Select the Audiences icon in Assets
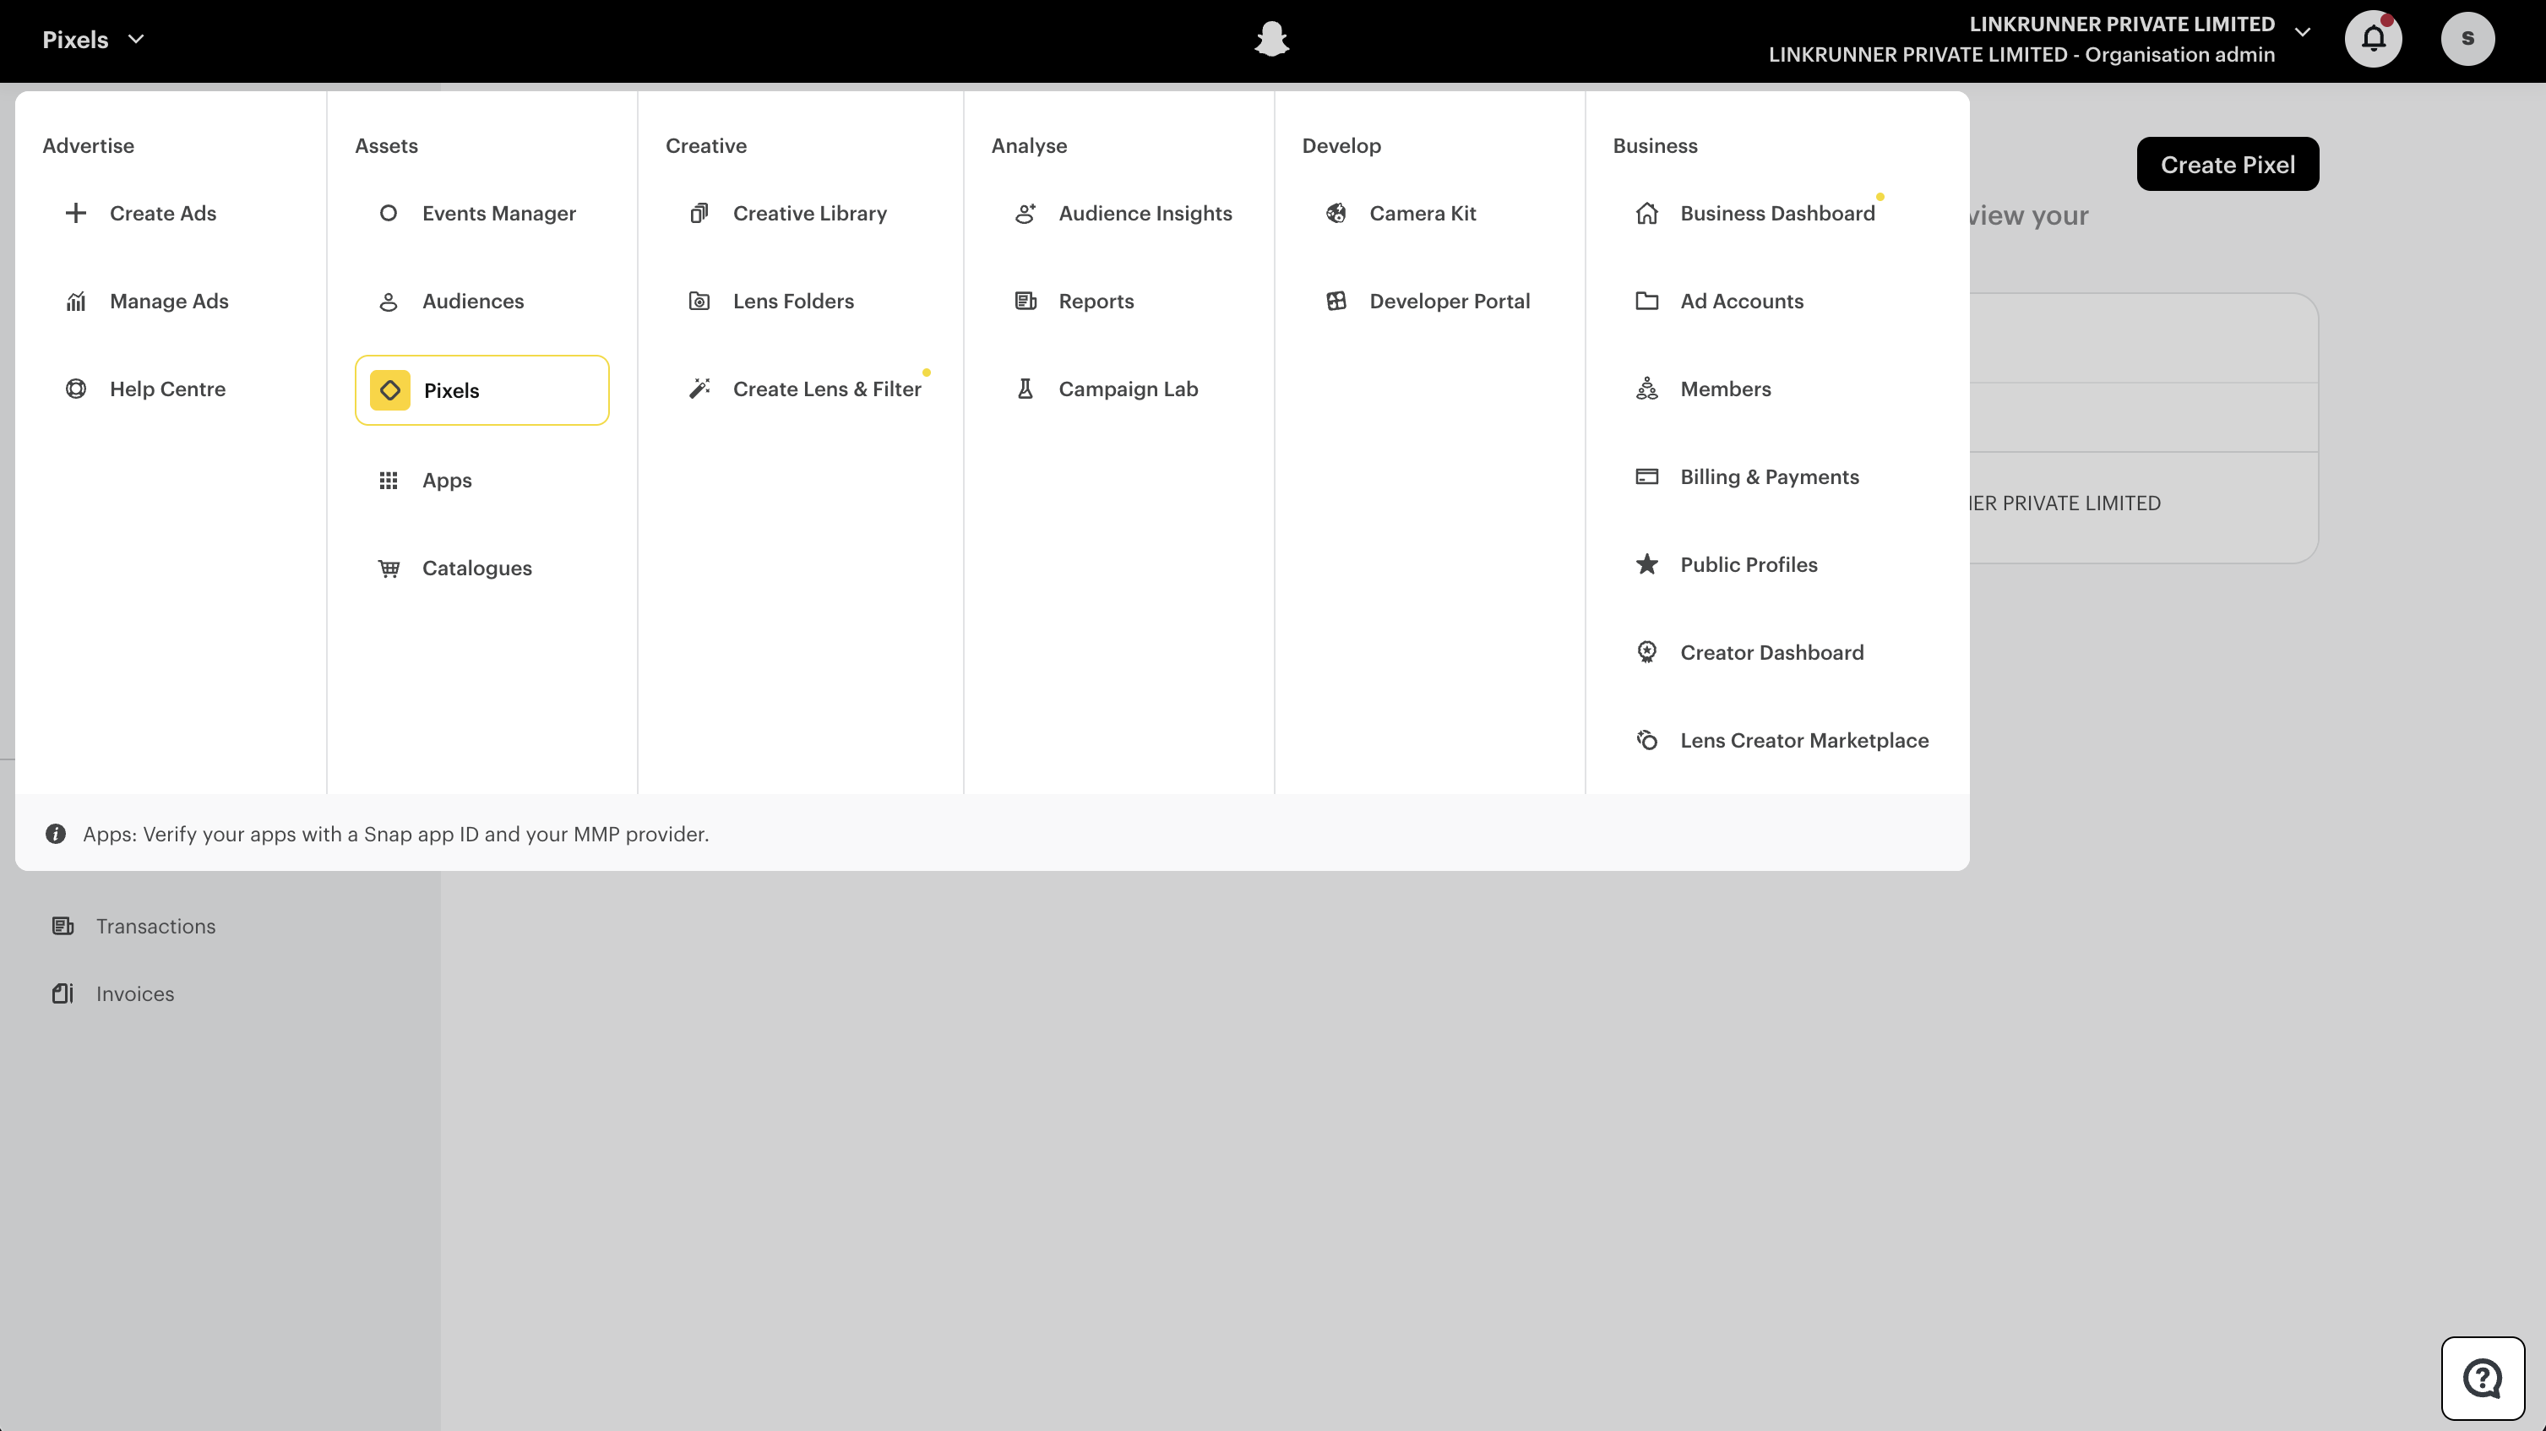Screen dimensions: 2546x1431 [389, 301]
